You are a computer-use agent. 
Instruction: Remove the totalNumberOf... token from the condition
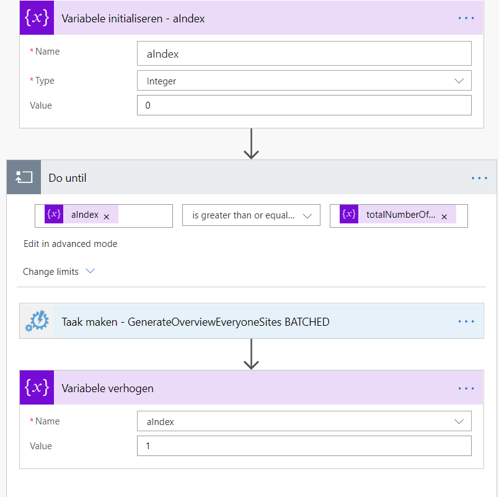point(444,217)
